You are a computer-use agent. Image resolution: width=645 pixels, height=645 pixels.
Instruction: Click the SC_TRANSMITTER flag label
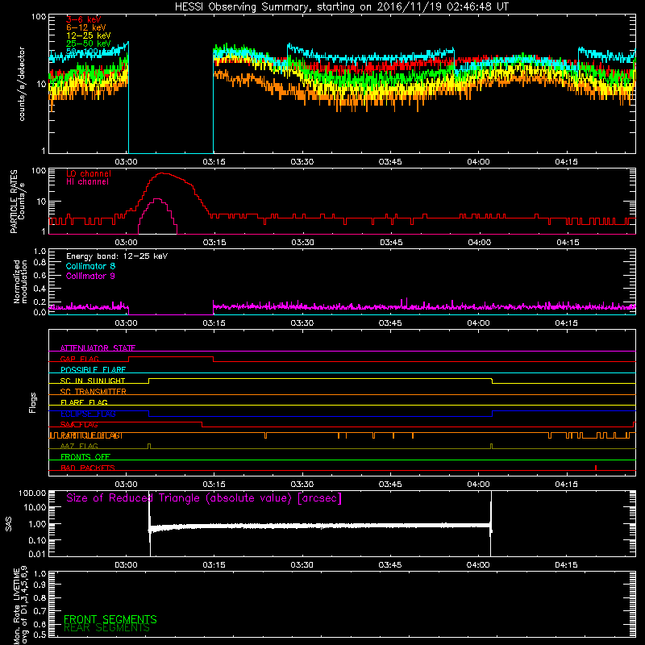point(94,392)
